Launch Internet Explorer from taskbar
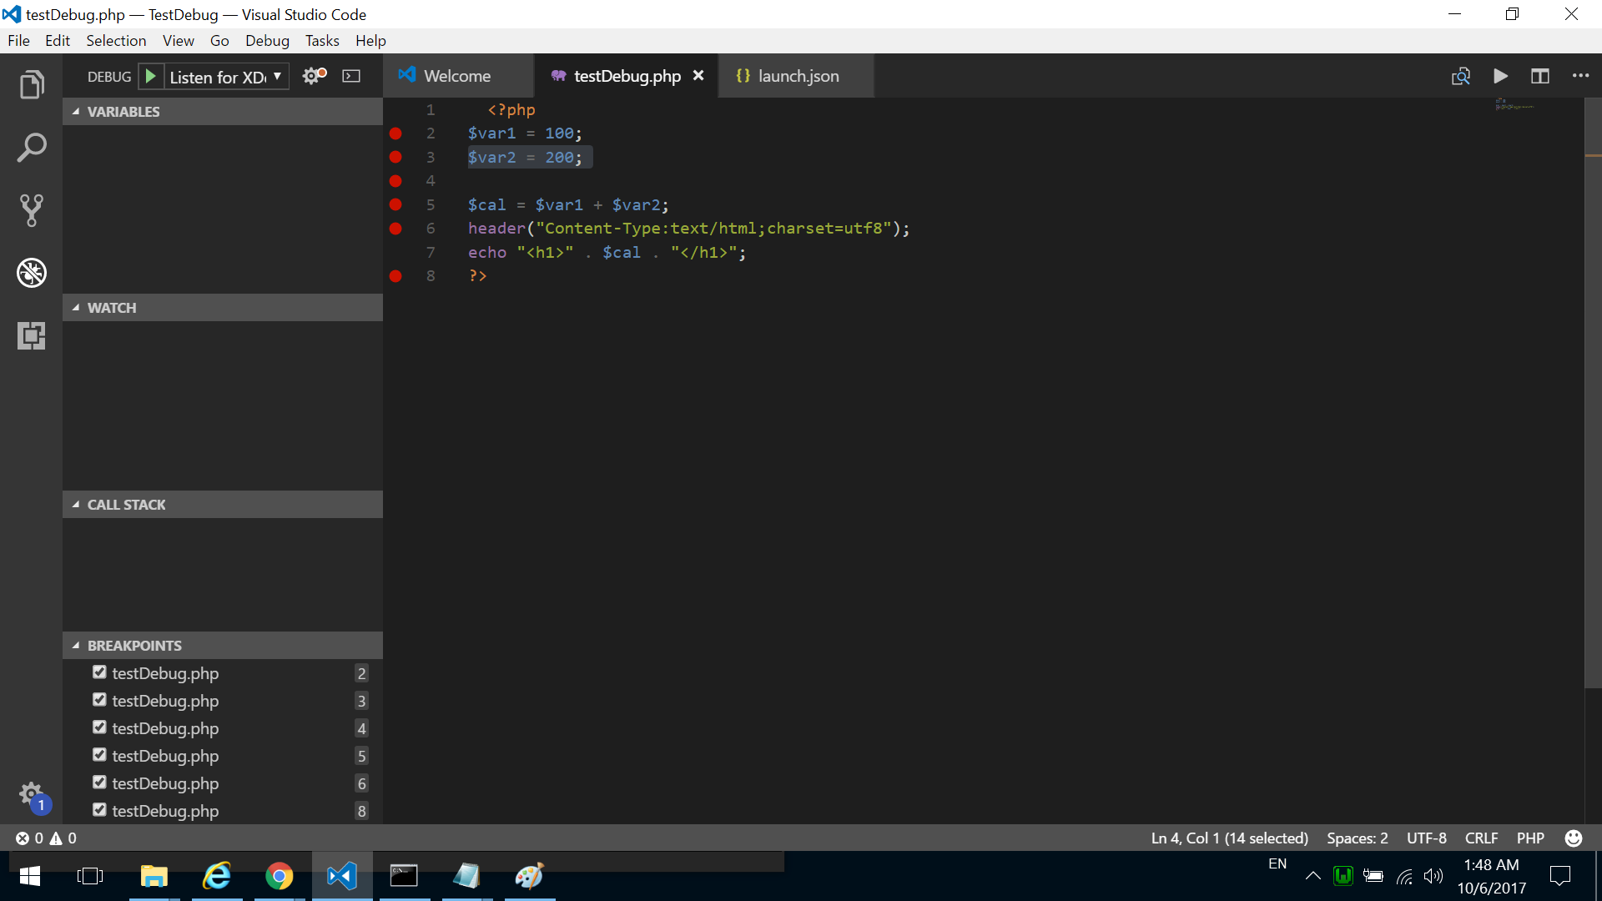The height and width of the screenshot is (901, 1602). click(217, 876)
